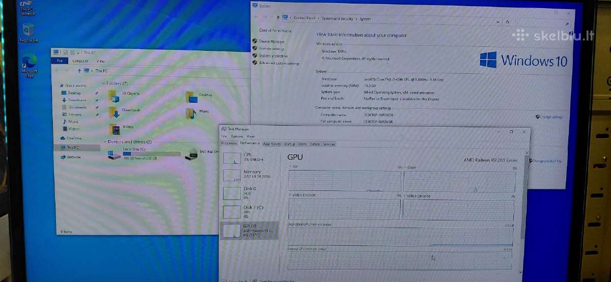Screen dimensions: 611x282
Task: Click the refresh button in System address bar
Action: 507,22
